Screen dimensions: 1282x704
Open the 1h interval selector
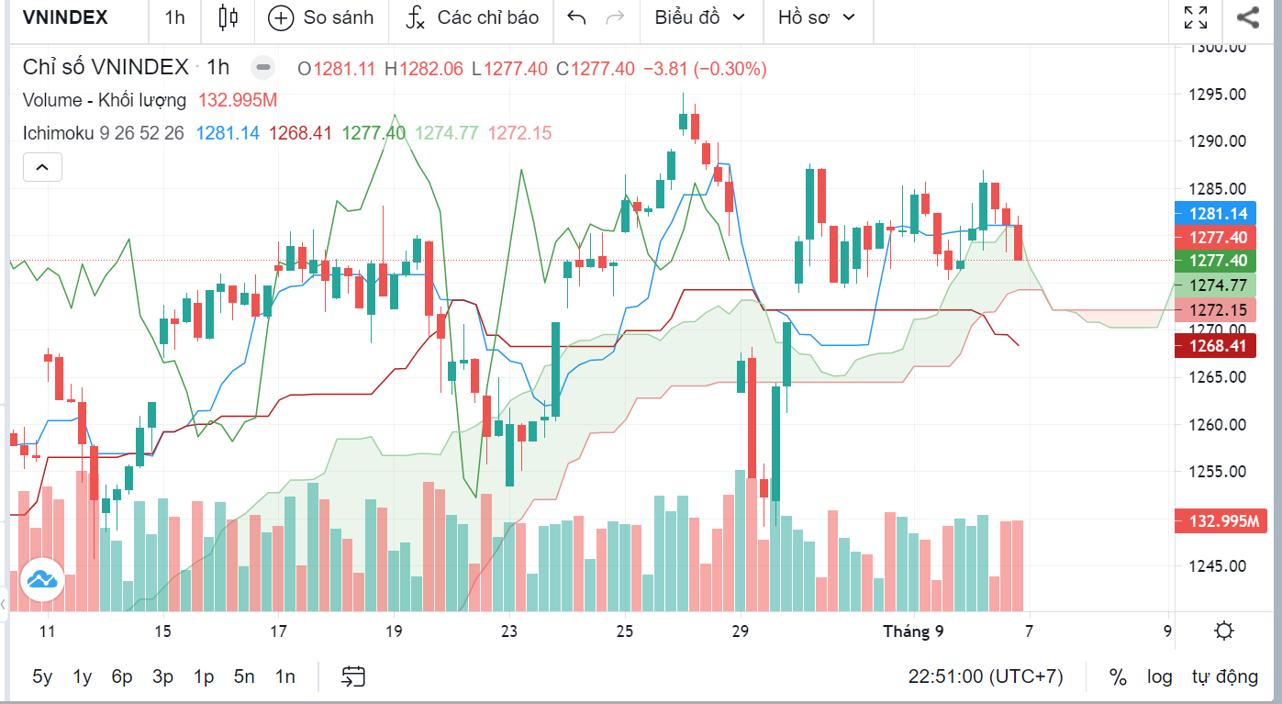[174, 17]
